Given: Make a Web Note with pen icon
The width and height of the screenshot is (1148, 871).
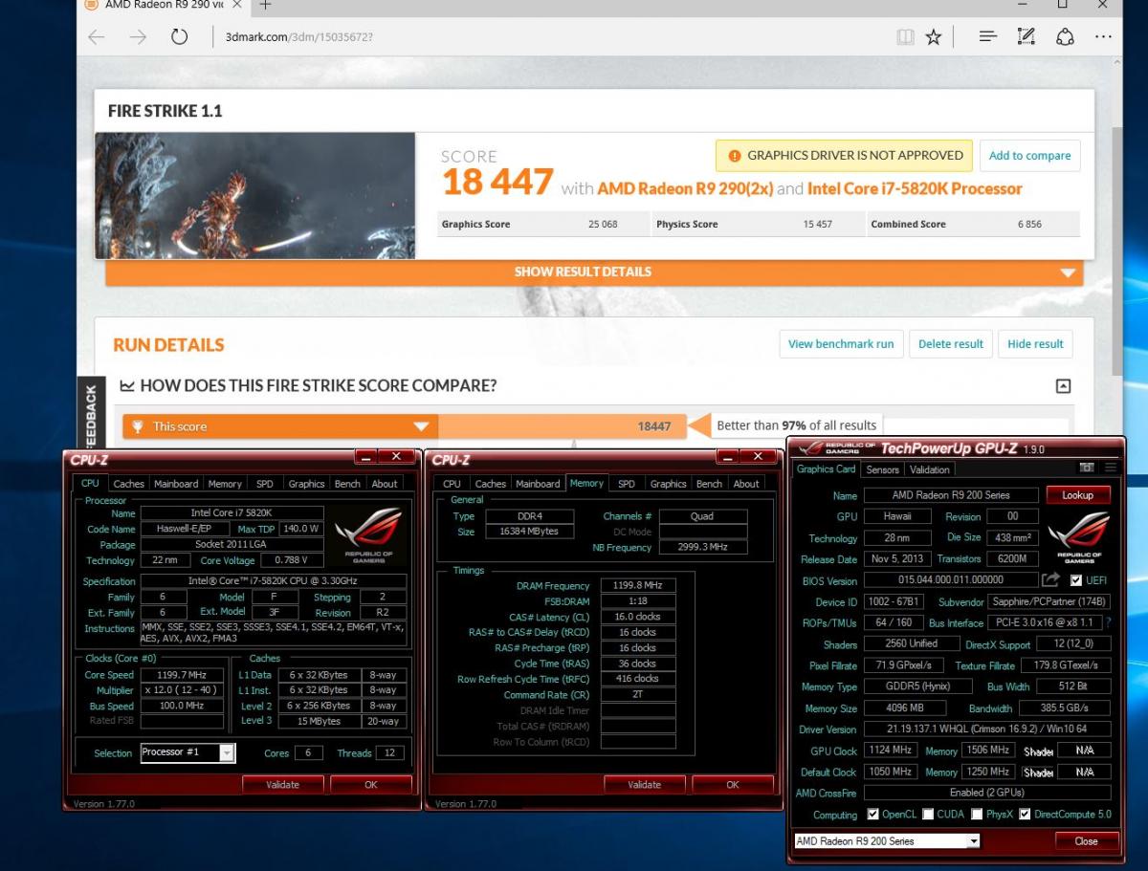Looking at the screenshot, I should pyautogui.click(x=1026, y=37).
